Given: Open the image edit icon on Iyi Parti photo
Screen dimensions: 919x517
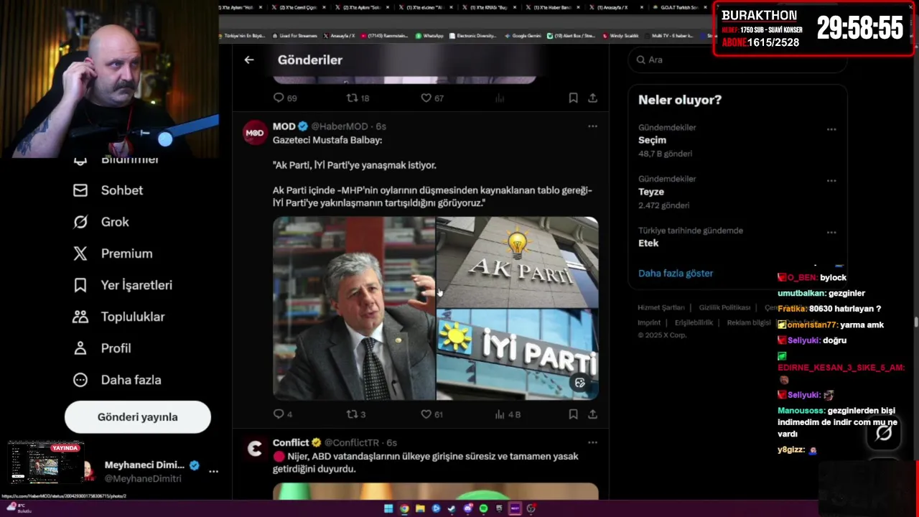Looking at the screenshot, I should click(x=580, y=383).
